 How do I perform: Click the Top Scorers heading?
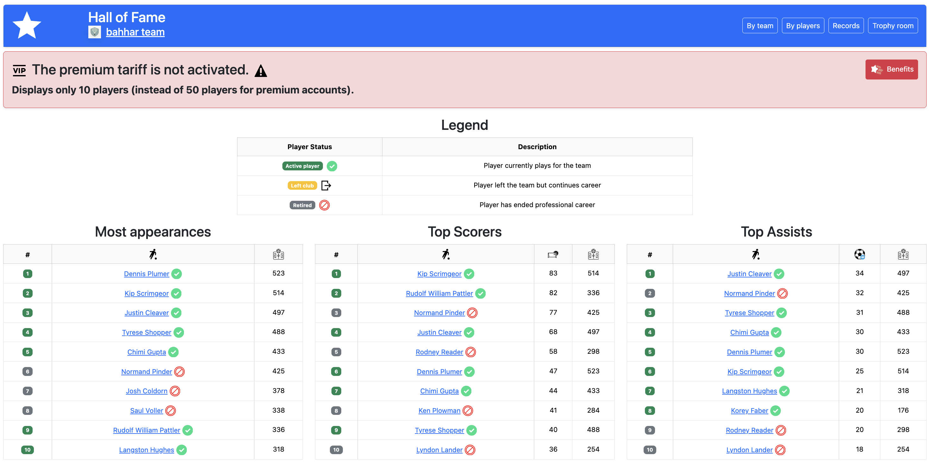coord(464,232)
